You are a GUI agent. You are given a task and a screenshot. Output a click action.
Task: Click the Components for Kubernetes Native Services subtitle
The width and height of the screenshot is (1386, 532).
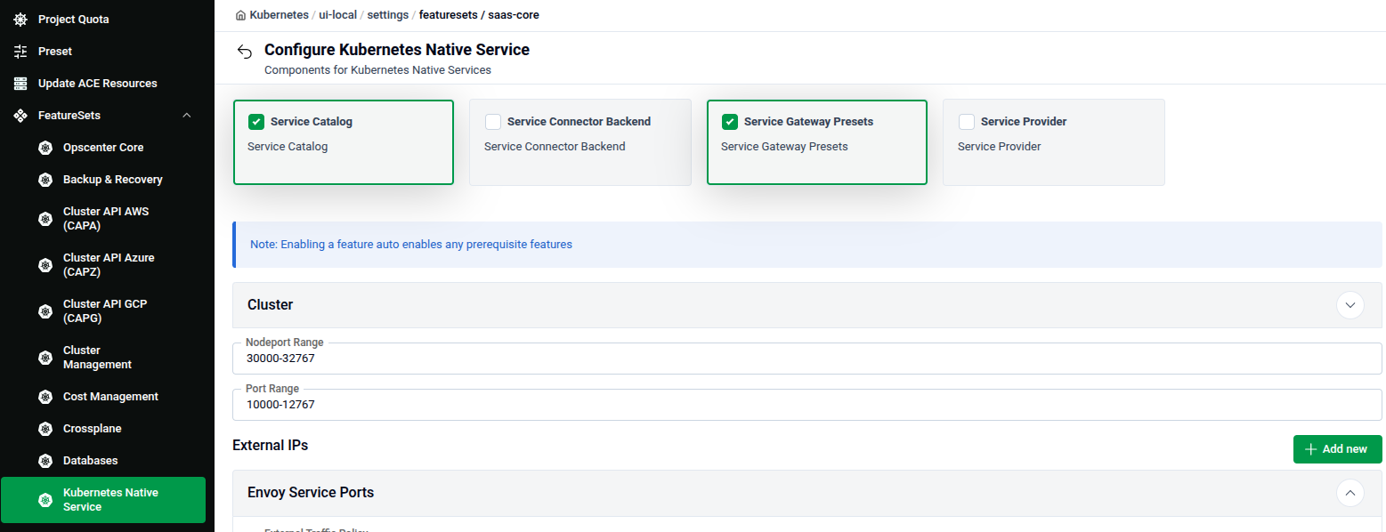point(377,69)
